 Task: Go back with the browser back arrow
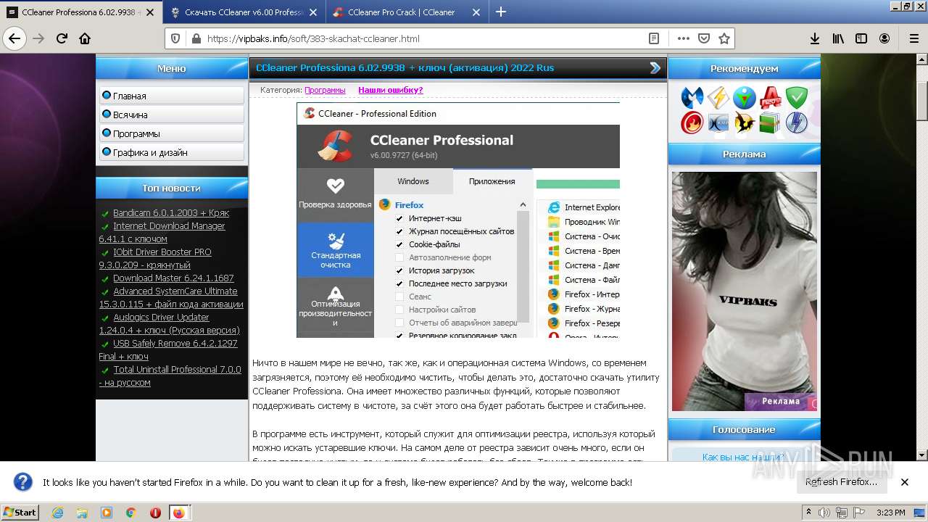point(14,38)
